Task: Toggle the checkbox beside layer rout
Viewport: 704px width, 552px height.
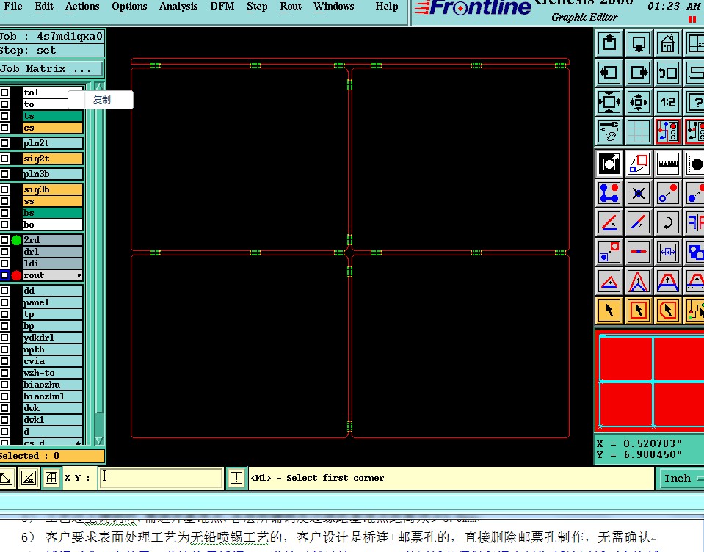Action: (x=4, y=275)
